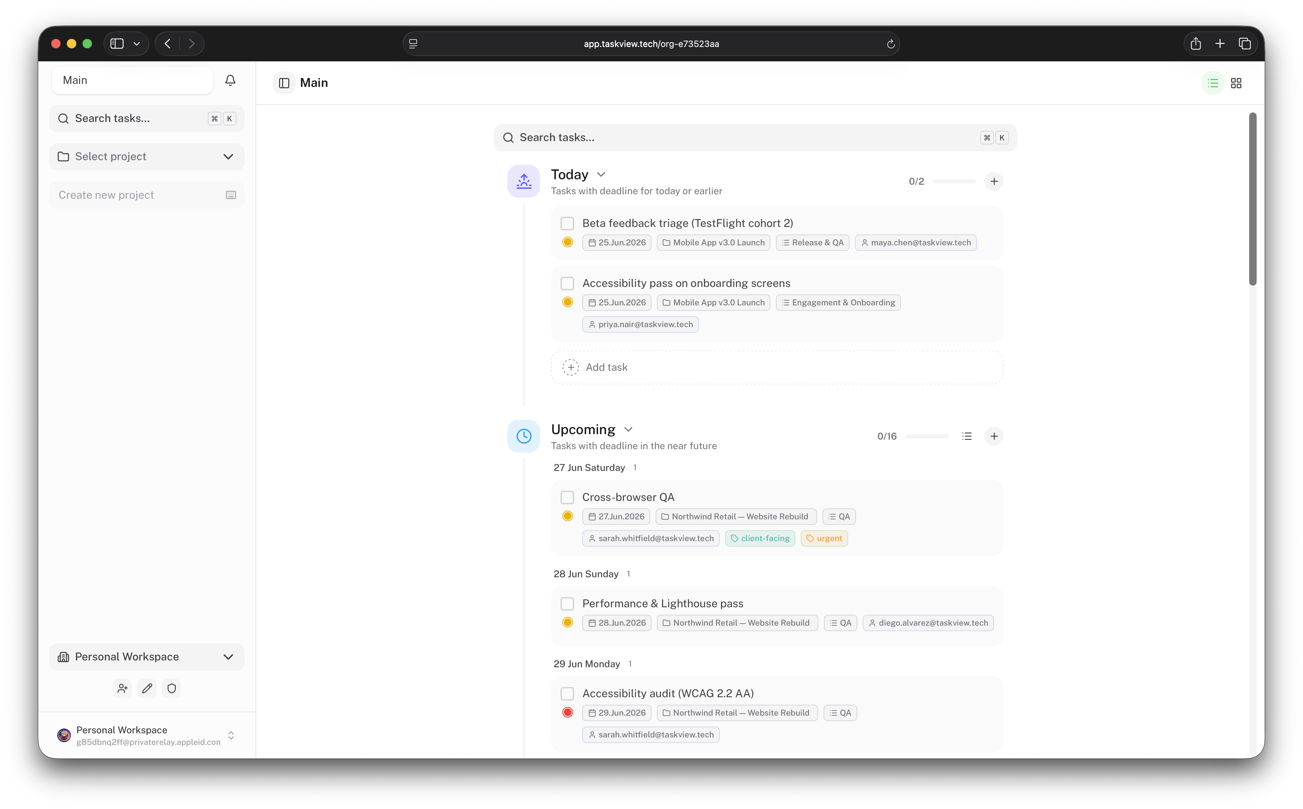Show Safari tab overview
1303x809 pixels.
[x=1245, y=43]
